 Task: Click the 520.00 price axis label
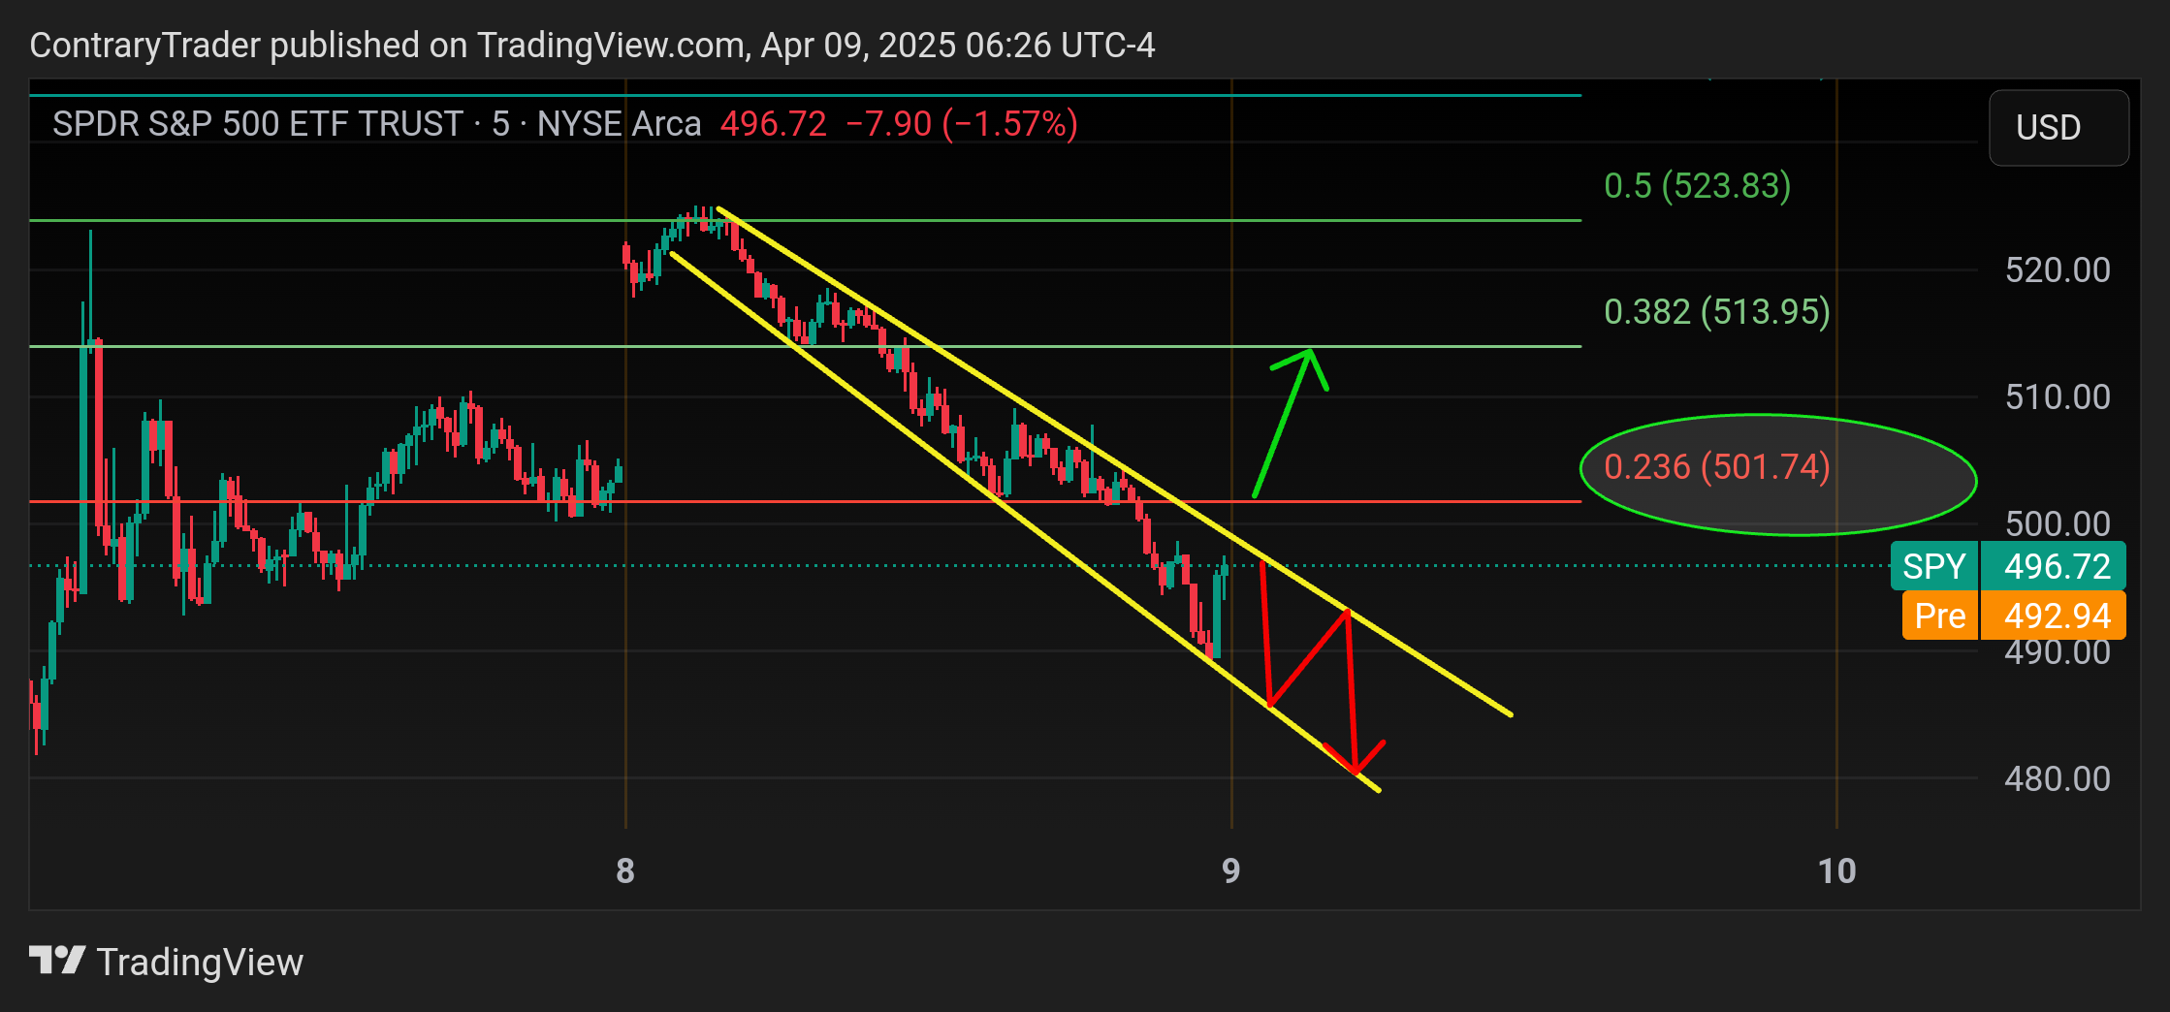tap(2058, 269)
